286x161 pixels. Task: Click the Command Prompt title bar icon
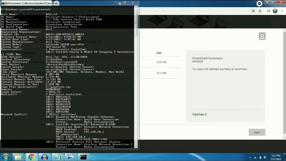3,3
